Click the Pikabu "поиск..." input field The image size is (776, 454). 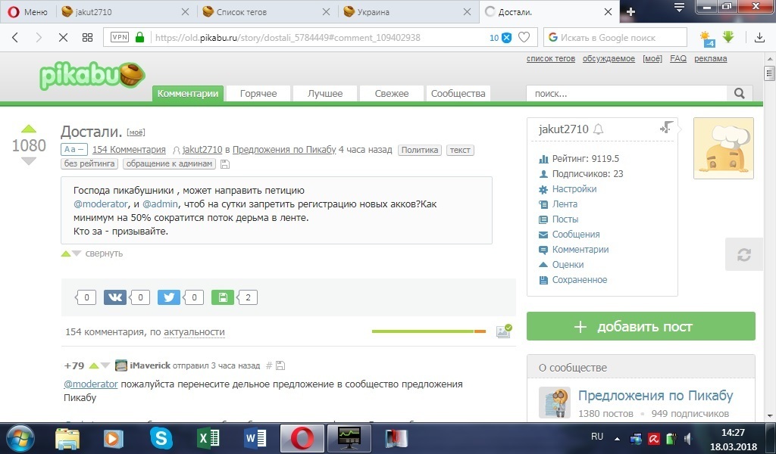tap(626, 94)
